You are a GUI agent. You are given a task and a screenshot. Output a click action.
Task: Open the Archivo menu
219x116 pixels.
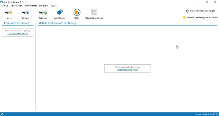tap(5, 6)
